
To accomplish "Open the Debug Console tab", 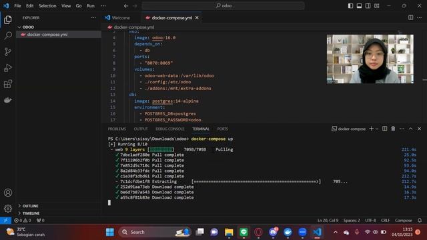I will [x=170, y=129].
